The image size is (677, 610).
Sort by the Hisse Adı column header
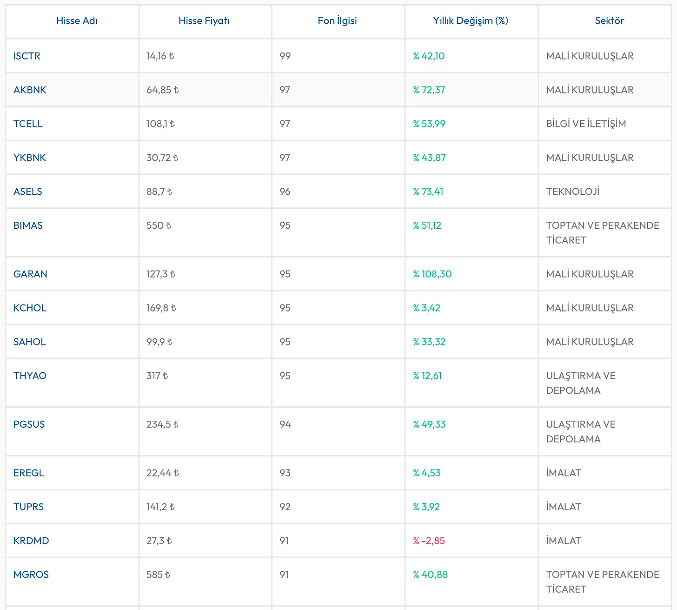[77, 20]
